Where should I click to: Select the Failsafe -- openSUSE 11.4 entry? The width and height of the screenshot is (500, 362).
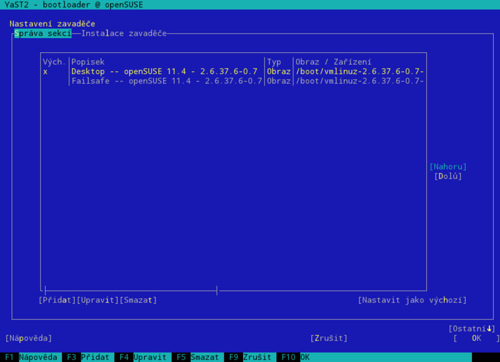point(233,81)
